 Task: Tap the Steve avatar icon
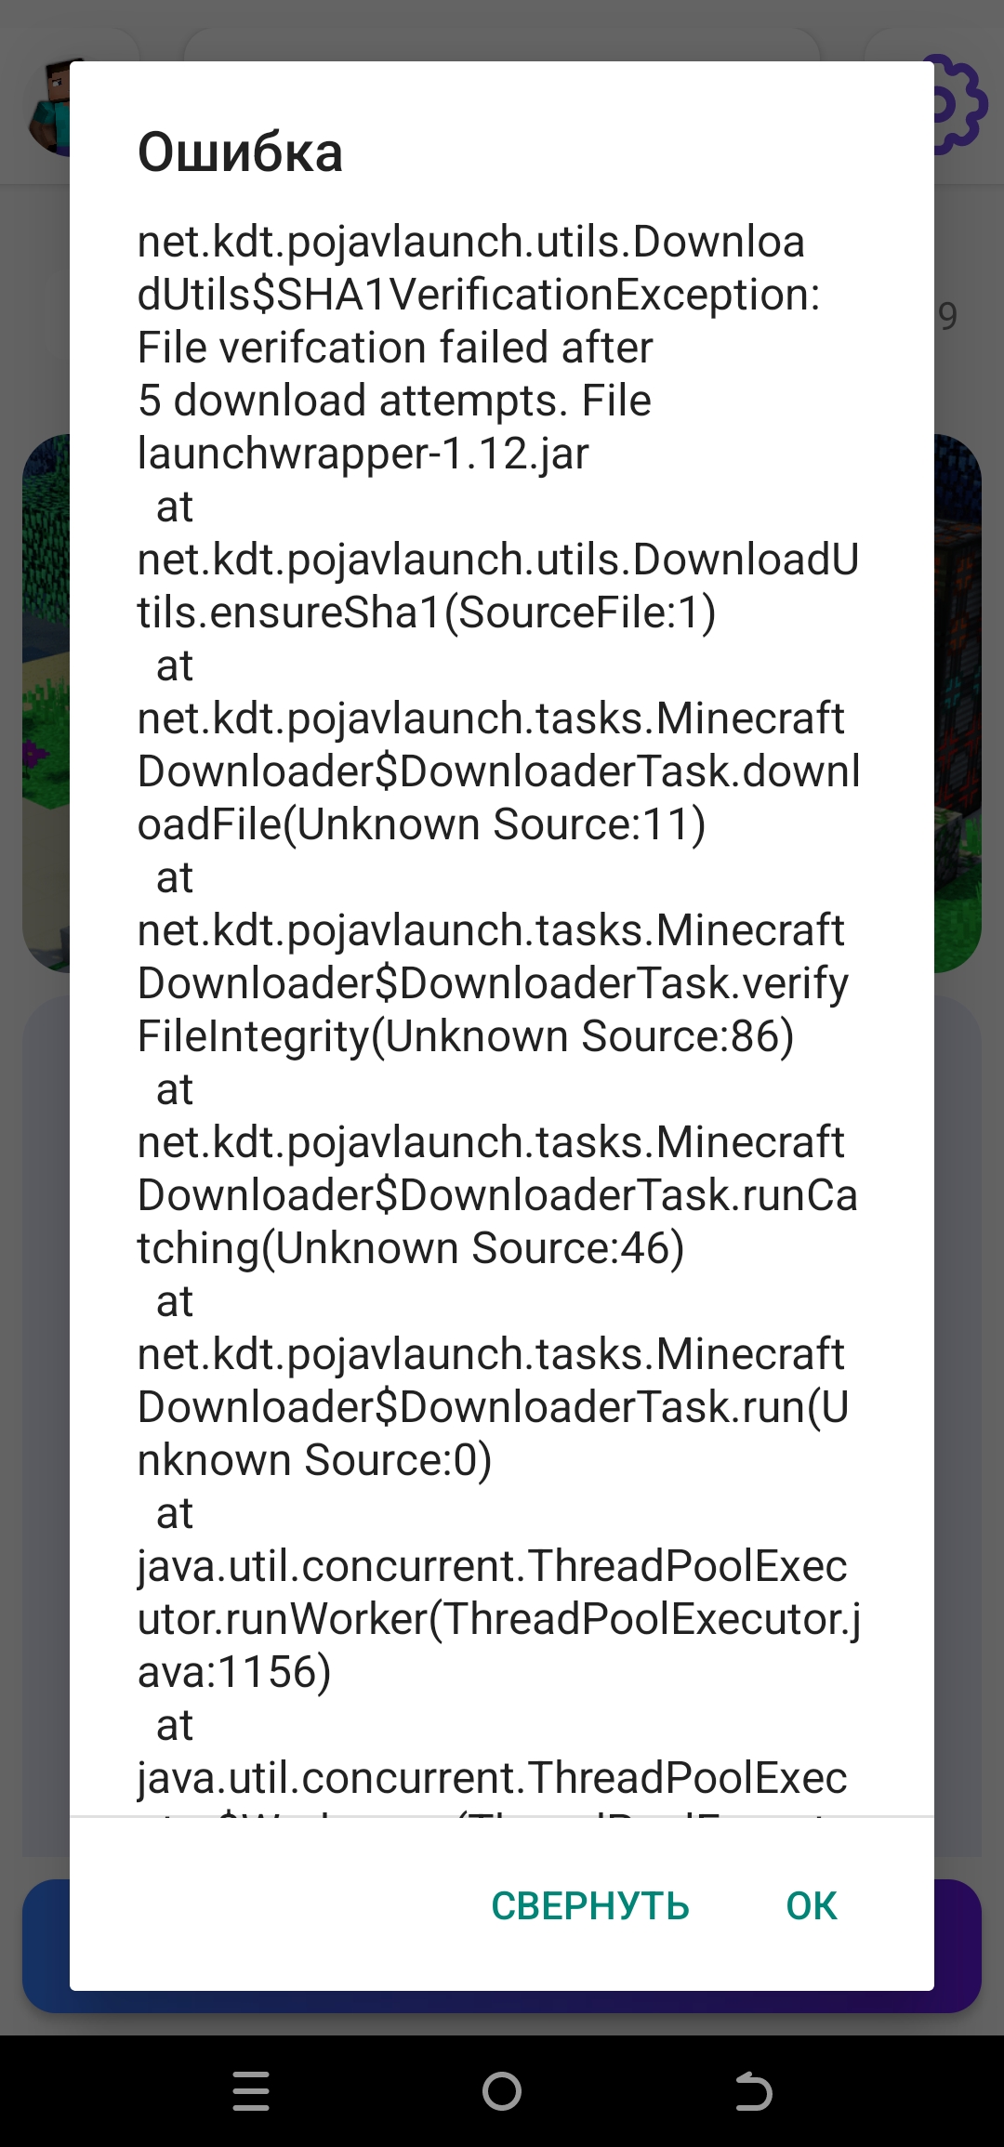(x=48, y=107)
